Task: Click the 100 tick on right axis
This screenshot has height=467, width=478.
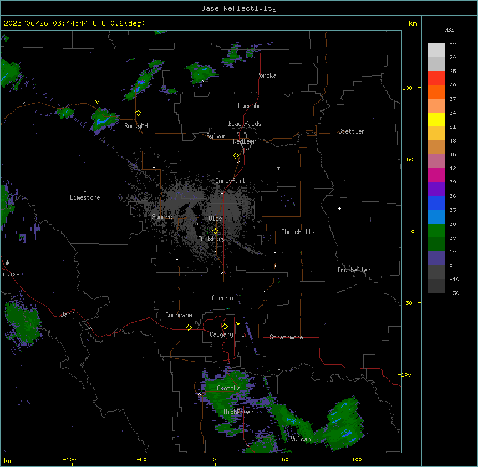Action: pos(407,88)
